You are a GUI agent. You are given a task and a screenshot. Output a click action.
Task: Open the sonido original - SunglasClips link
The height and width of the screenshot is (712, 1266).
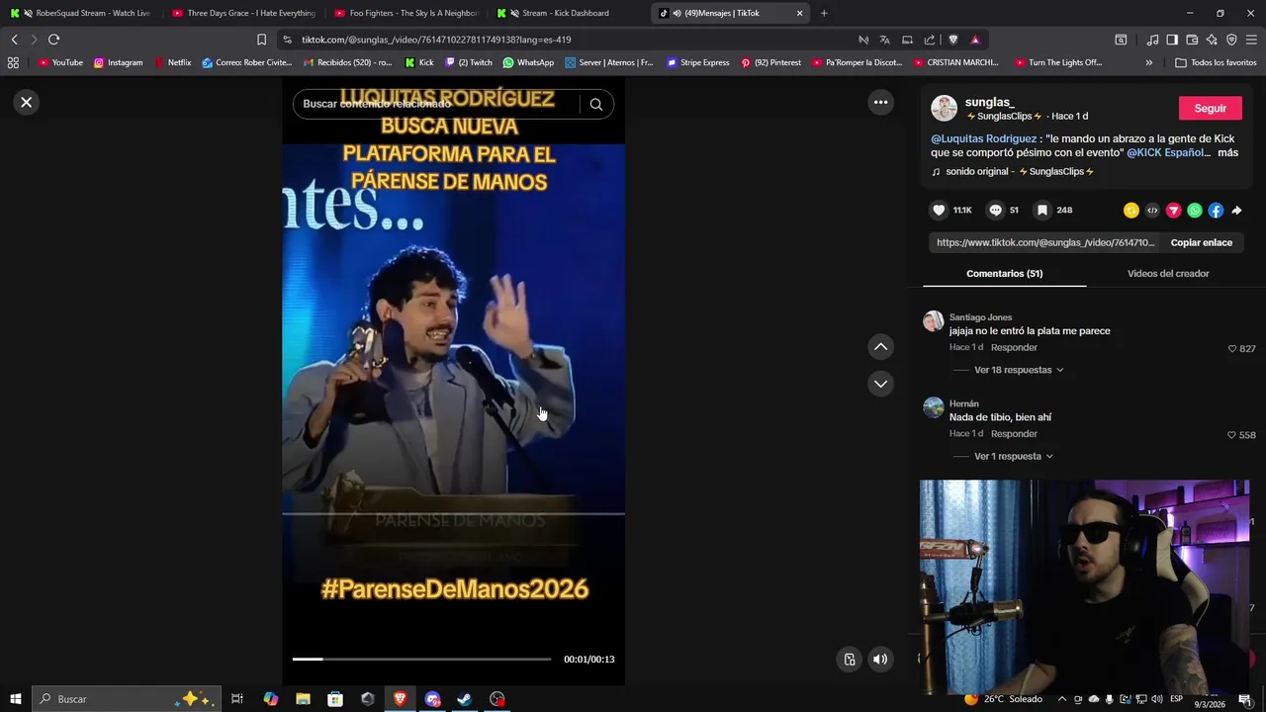point(1012,171)
